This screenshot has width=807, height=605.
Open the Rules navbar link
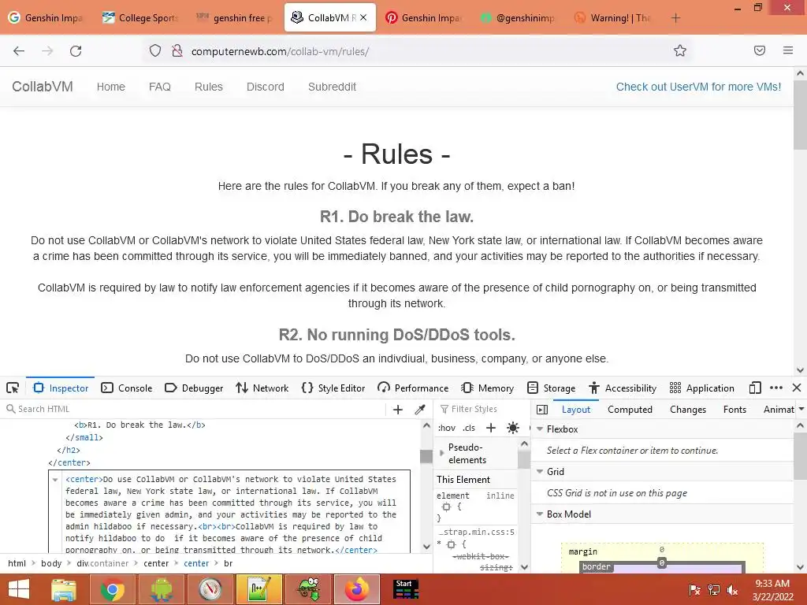pos(208,87)
